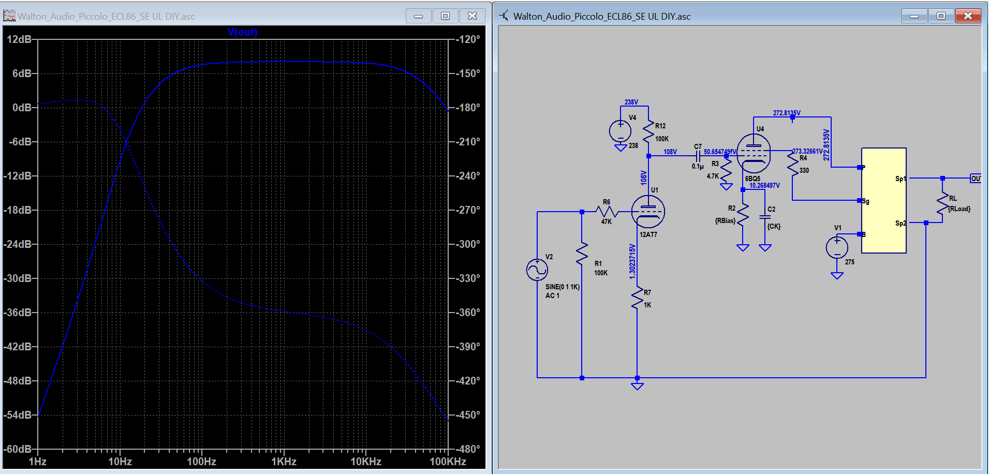The image size is (989, 474).
Task: Click the {RBias} value text
Action: (725, 221)
